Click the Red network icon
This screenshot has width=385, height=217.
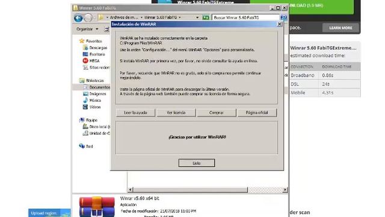coord(82,146)
